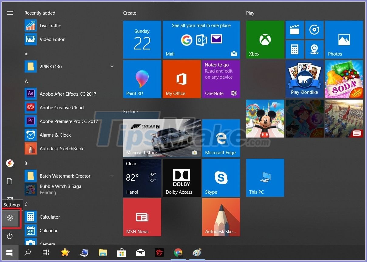Launch Play Klondike tile
This screenshot has height=262, width=367.
(304, 79)
